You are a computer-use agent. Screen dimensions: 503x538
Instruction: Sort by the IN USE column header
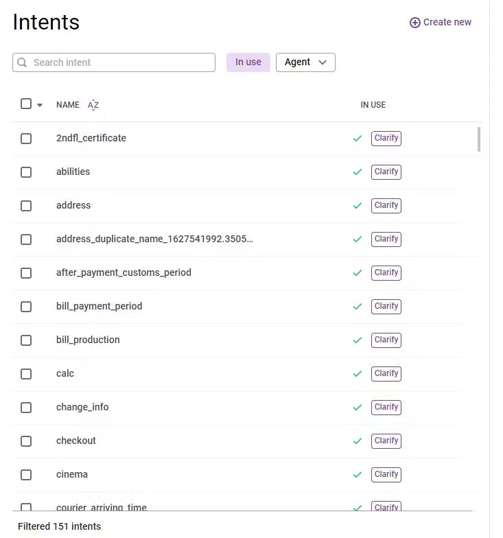[373, 105]
